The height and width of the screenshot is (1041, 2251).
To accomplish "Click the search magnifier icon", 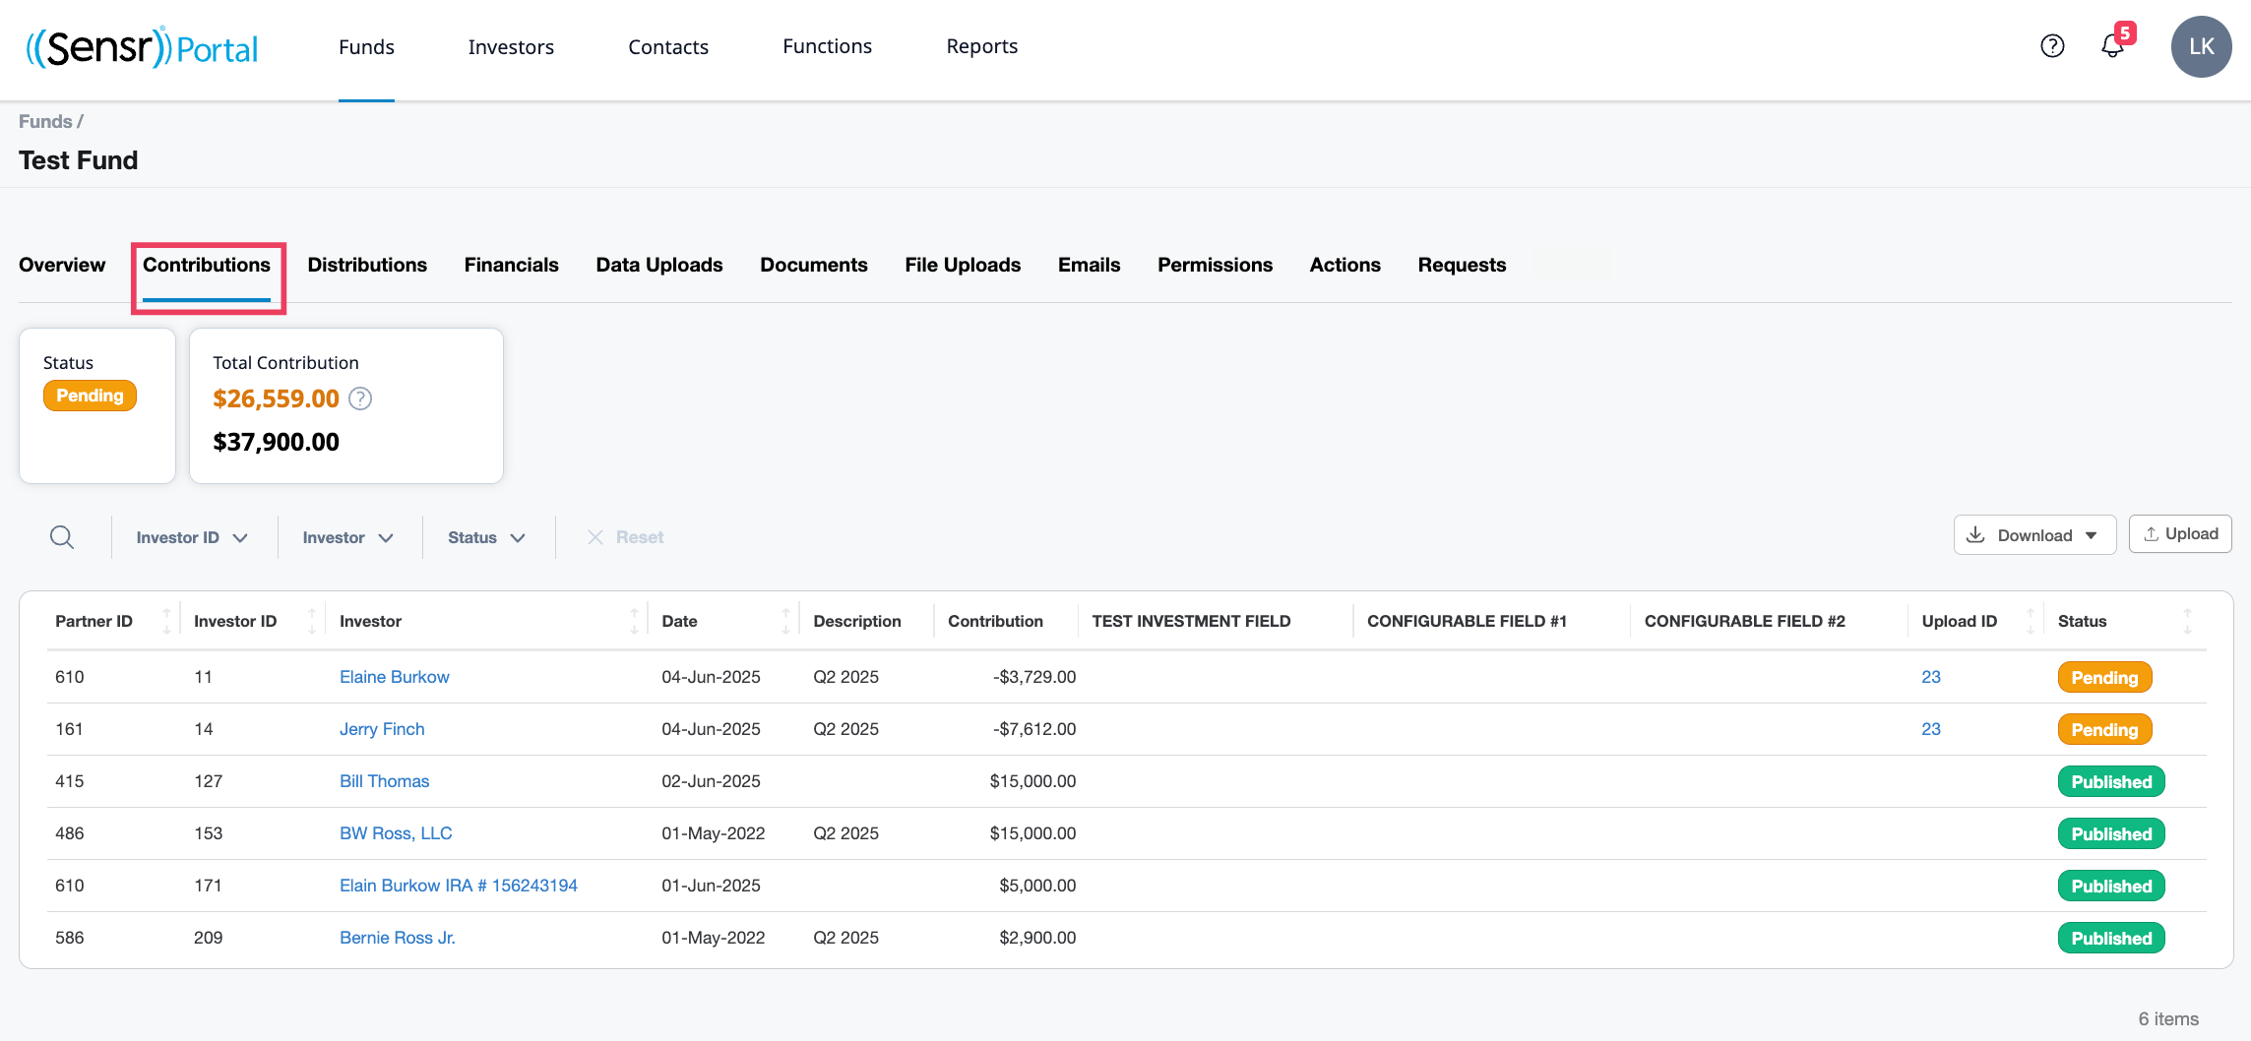I will tap(62, 537).
